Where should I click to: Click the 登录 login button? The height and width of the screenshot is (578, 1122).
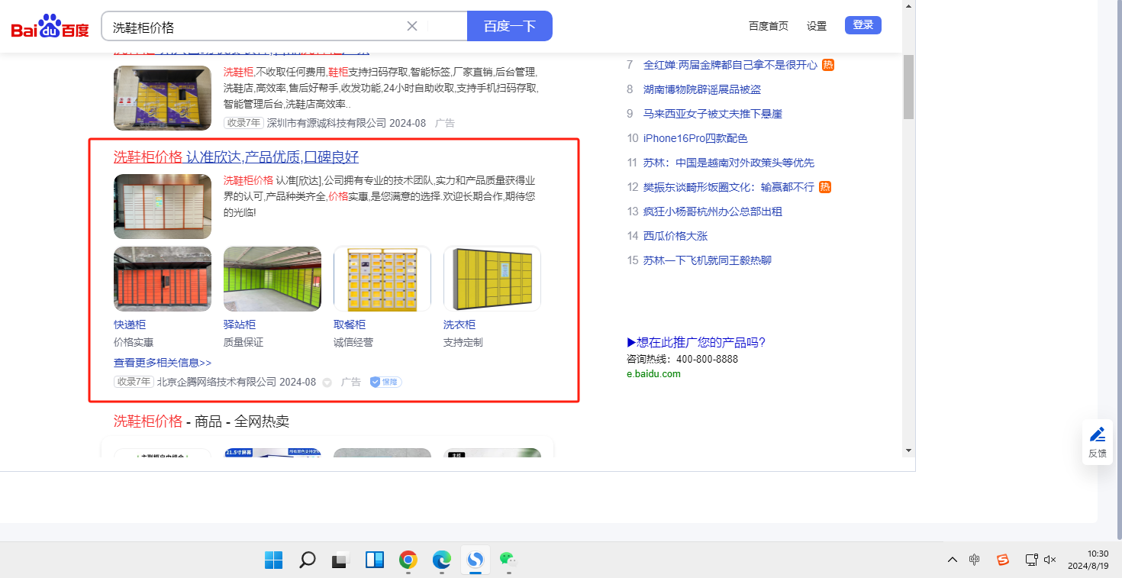[x=862, y=25]
